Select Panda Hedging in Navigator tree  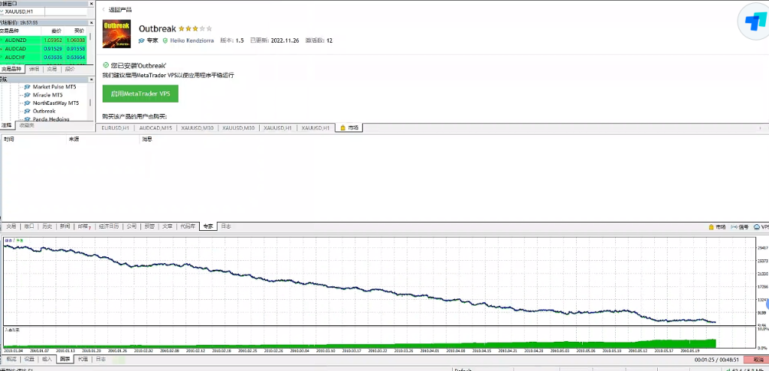click(51, 119)
